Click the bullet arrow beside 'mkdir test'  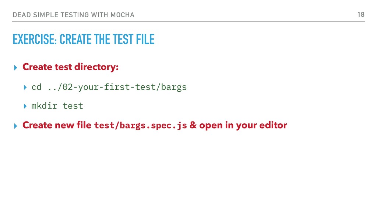coord(25,106)
